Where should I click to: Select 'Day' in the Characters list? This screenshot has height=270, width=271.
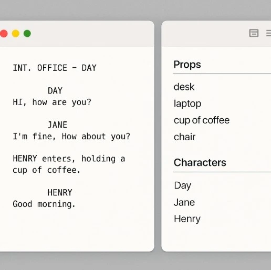pyautogui.click(x=183, y=185)
